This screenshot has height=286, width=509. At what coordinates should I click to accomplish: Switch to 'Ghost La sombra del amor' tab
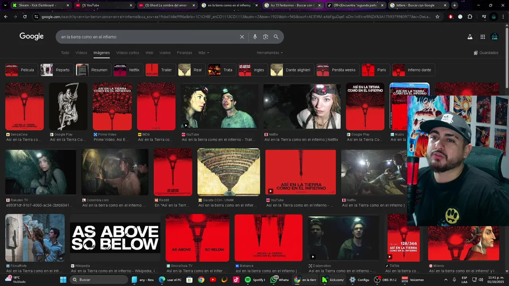click(167, 5)
